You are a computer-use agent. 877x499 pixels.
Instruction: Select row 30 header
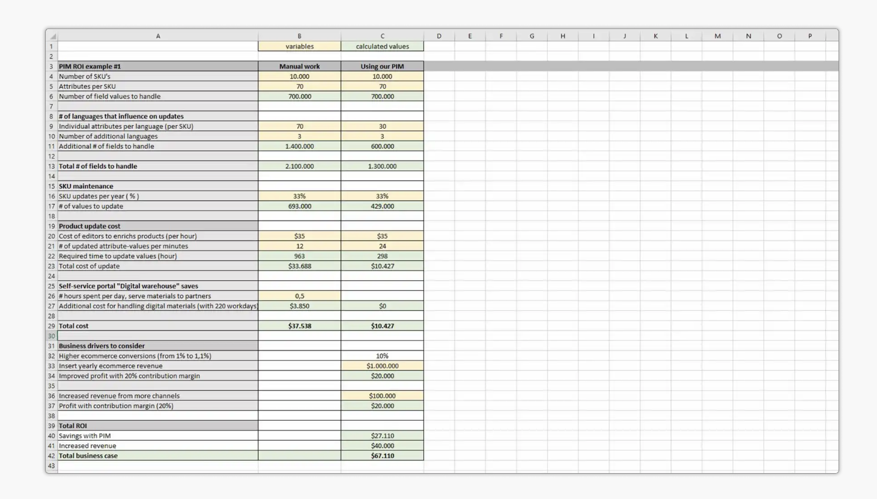pyautogui.click(x=52, y=336)
